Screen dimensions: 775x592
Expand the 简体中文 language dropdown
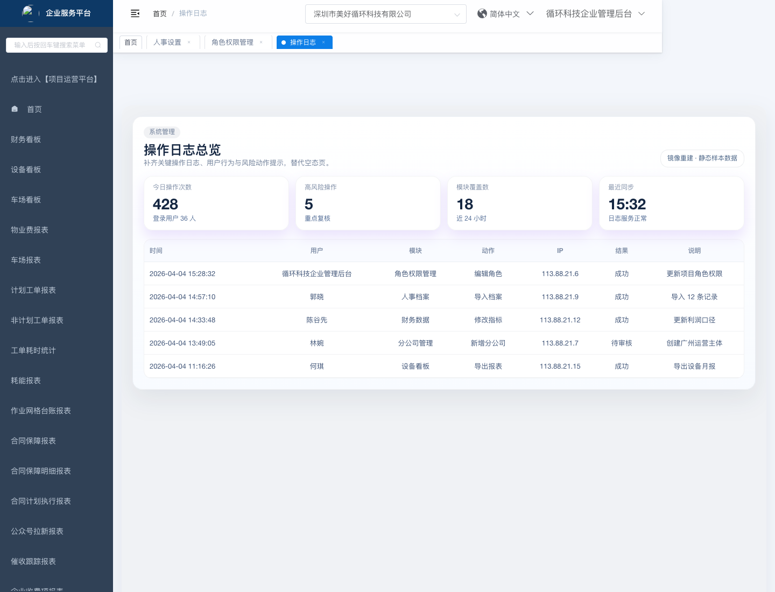pyautogui.click(x=530, y=13)
